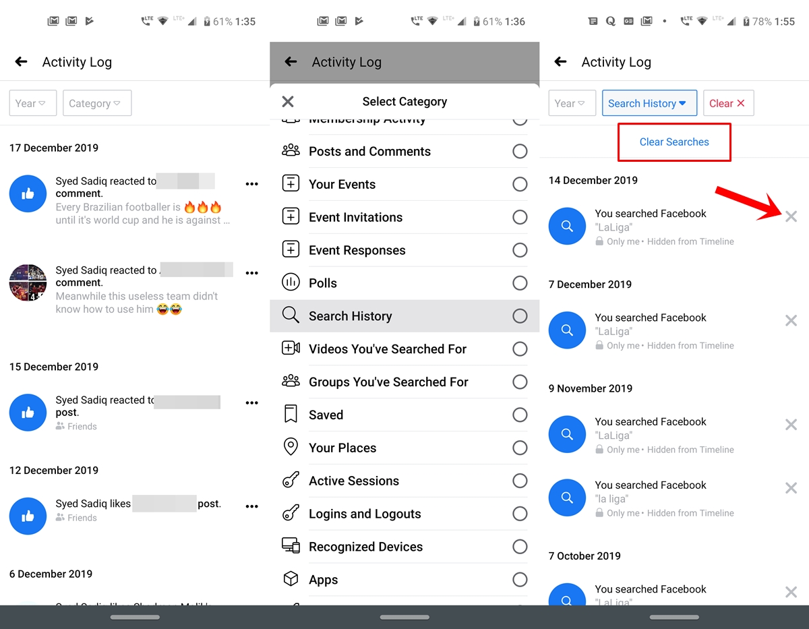Tap the Your Events calendar icon
Screen dimensions: 809x629
pyautogui.click(x=291, y=183)
